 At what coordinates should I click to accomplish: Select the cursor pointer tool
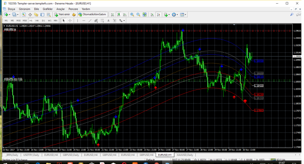pyautogui.click(x=64, y=21)
